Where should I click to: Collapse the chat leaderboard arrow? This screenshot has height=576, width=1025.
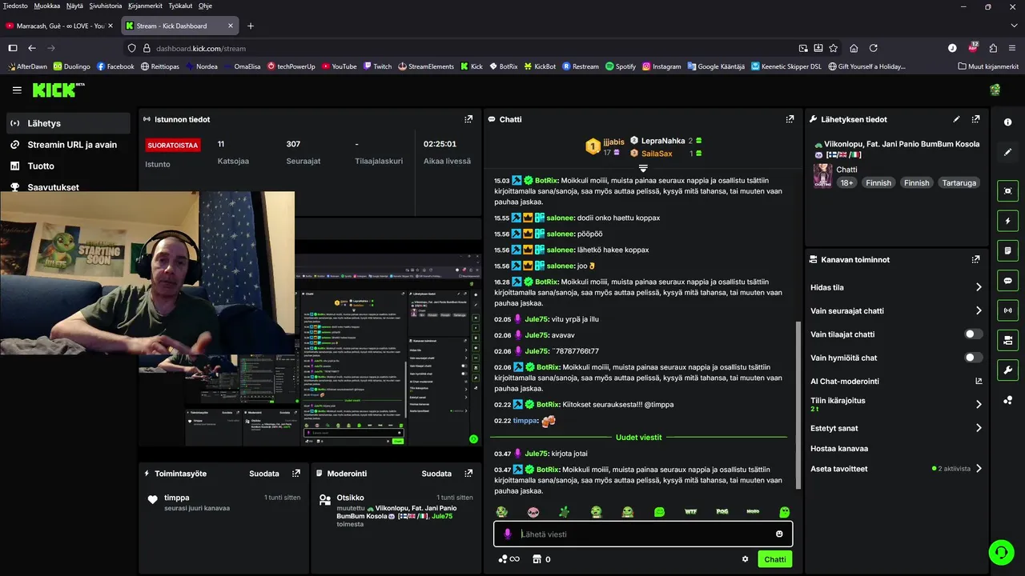coord(642,168)
